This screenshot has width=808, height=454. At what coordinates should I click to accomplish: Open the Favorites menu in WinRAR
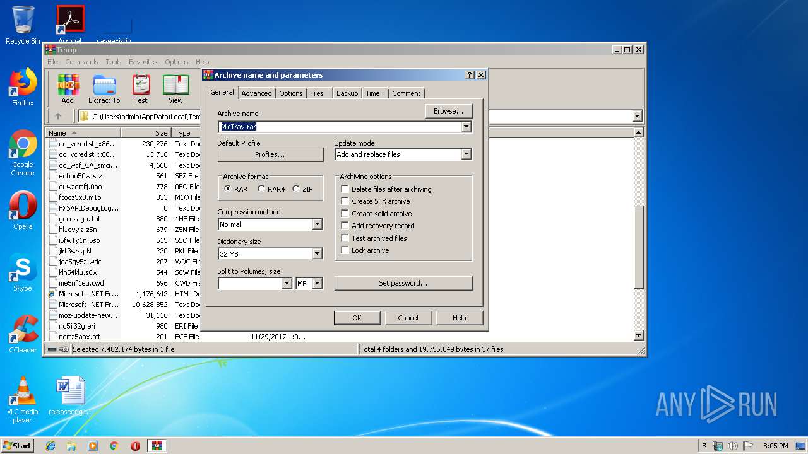143,62
